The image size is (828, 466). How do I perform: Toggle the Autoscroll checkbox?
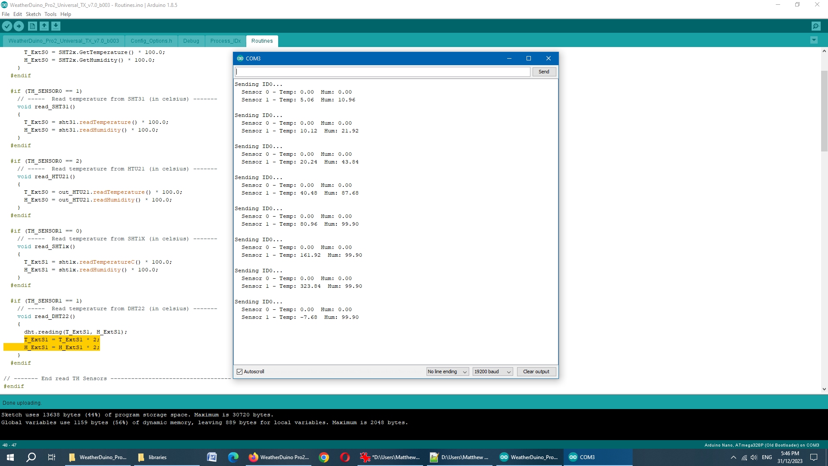[240, 372]
